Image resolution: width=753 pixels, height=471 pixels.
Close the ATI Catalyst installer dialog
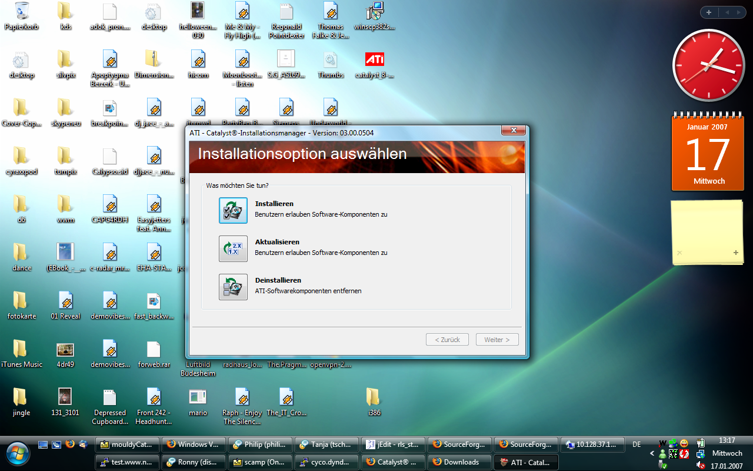pos(513,130)
